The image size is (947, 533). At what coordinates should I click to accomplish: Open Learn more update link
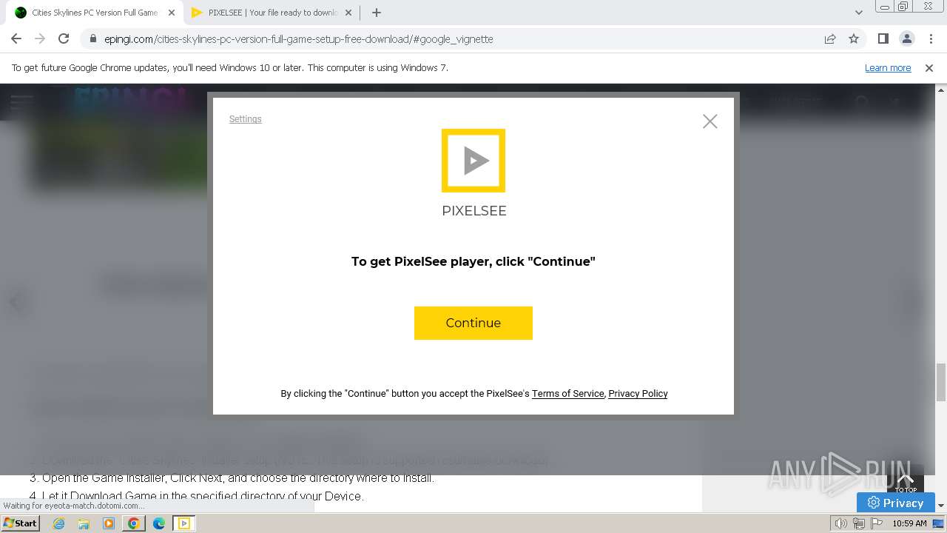tap(888, 68)
